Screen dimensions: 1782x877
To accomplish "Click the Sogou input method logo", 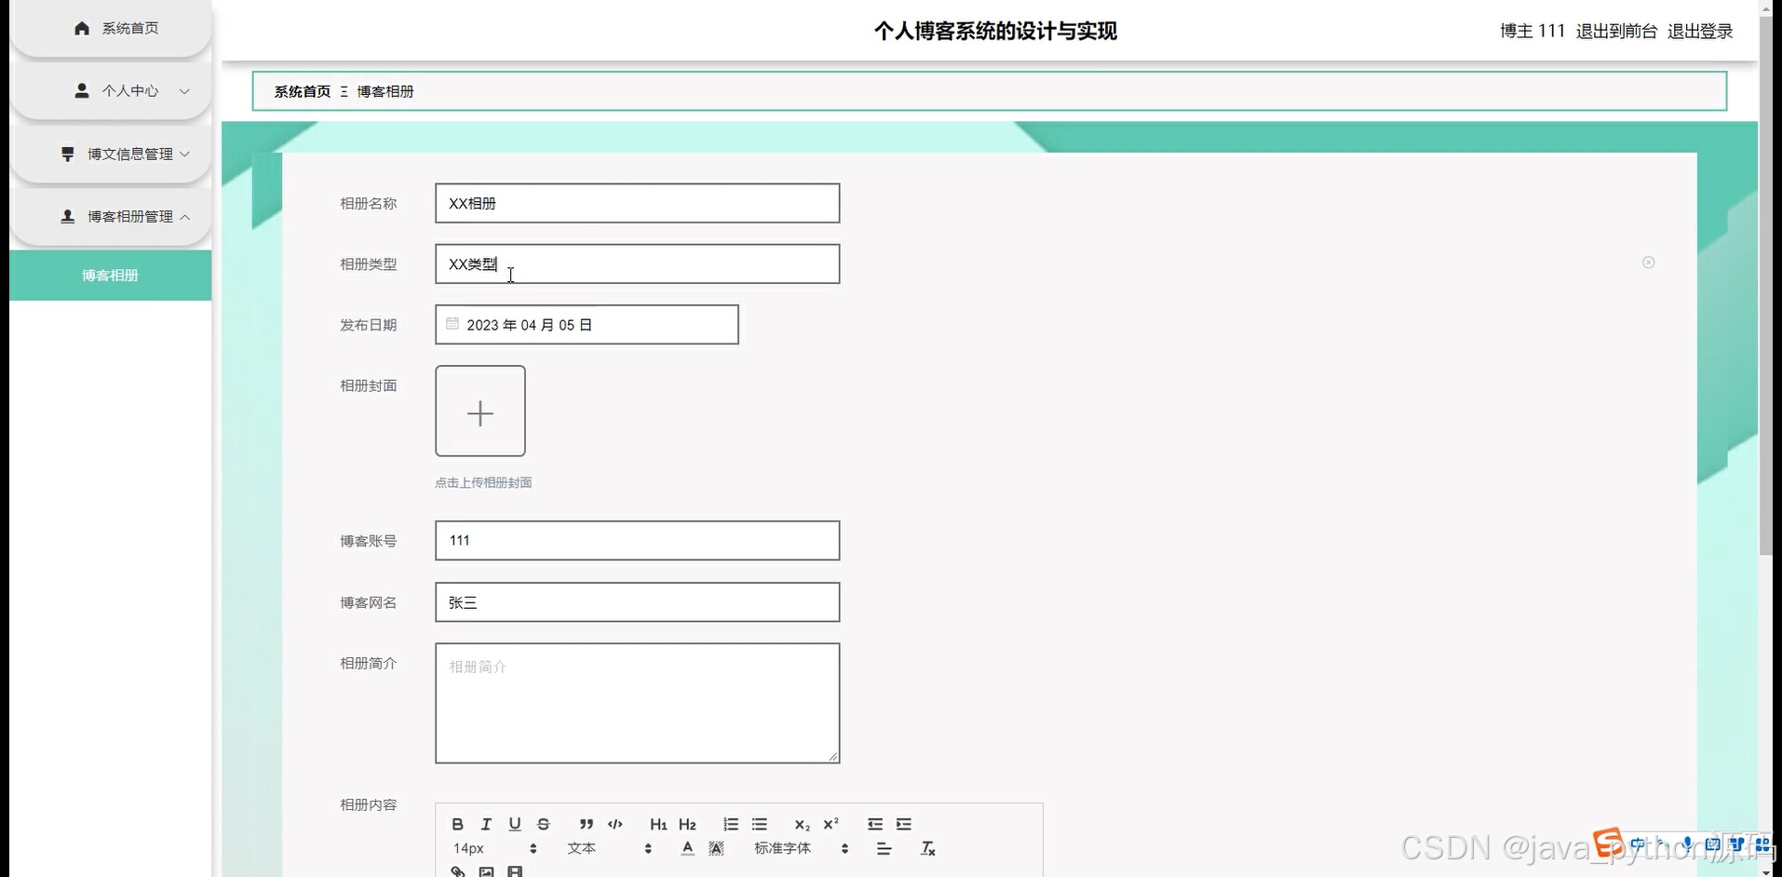I will (x=1608, y=843).
